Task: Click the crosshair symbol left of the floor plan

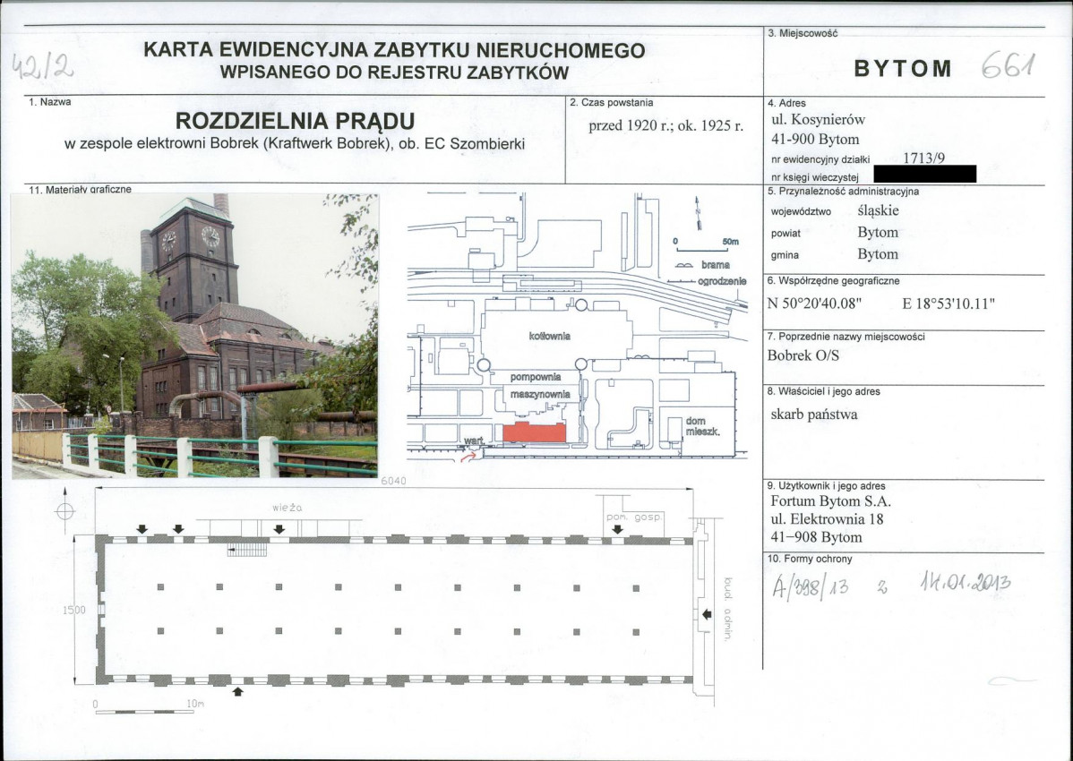Action: (64, 511)
